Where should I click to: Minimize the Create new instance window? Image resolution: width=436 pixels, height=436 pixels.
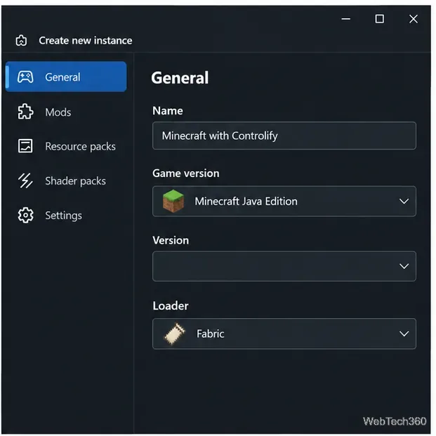pyautogui.click(x=346, y=19)
